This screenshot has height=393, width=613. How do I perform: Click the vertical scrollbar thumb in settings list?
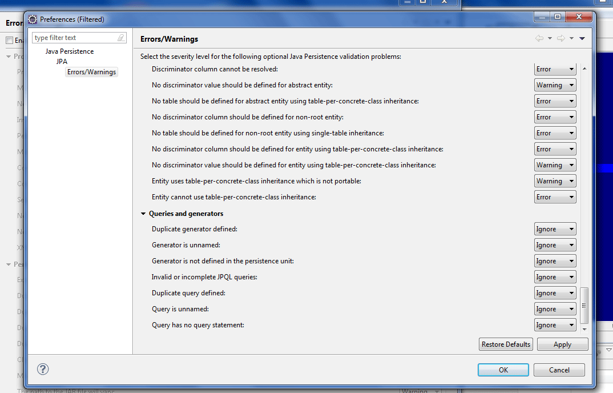pos(584,306)
